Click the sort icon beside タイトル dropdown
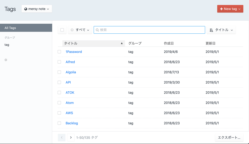The height and width of the screenshot is (144, 249). click(x=211, y=30)
